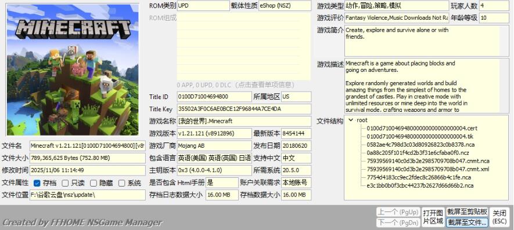Click the 年龄等级 field showing 10
The height and width of the screenshot is (230, 514).
coord(494,17)
